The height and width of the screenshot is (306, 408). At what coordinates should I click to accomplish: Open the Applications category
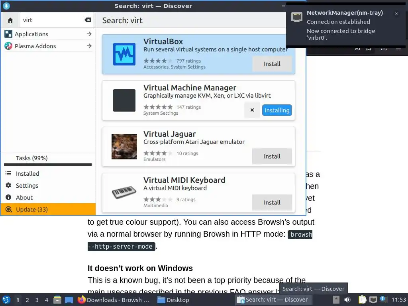click(x=48, y=34)
